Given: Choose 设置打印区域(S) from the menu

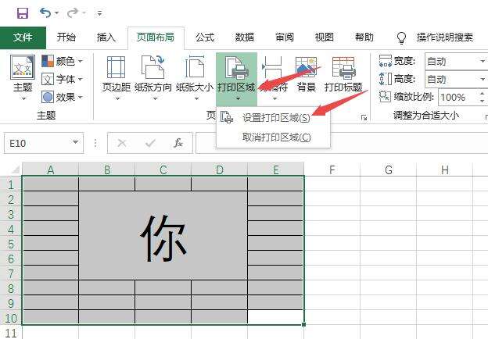Looking at the screenshot, I should 273,118.
